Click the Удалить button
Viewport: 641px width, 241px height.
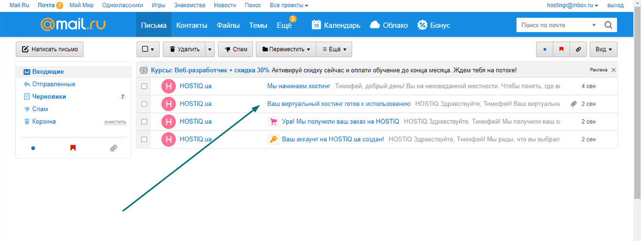(184, 49)
